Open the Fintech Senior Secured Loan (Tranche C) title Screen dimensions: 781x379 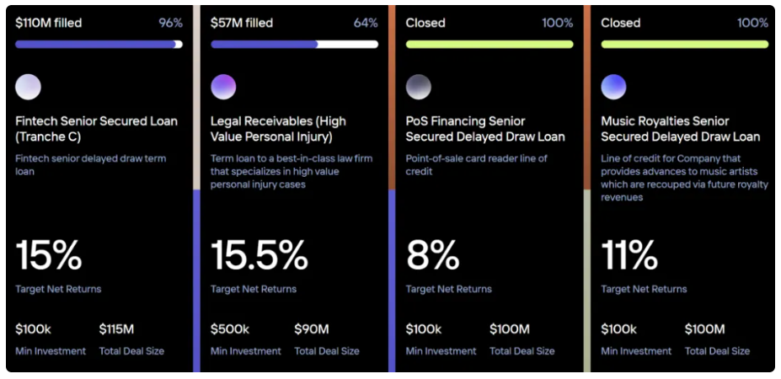click(x=96, y=129)
